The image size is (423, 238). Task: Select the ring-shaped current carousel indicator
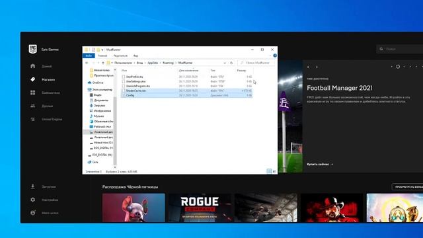coord(398,67)
